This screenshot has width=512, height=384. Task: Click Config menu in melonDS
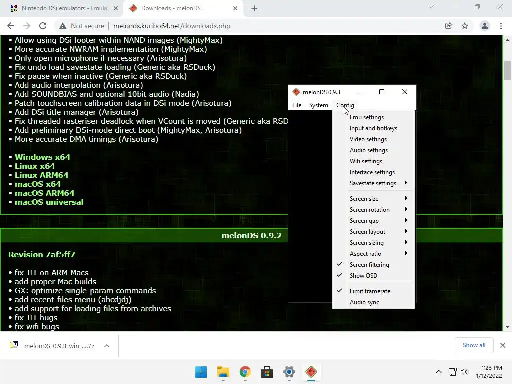pos(345,105)
